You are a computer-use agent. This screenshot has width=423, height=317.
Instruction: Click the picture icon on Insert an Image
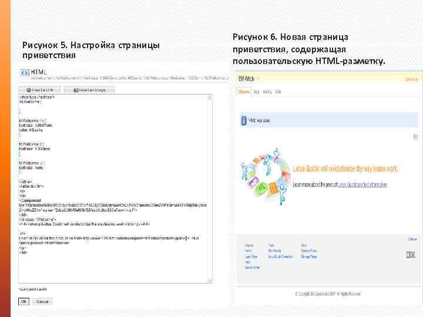tap(76, 90)
